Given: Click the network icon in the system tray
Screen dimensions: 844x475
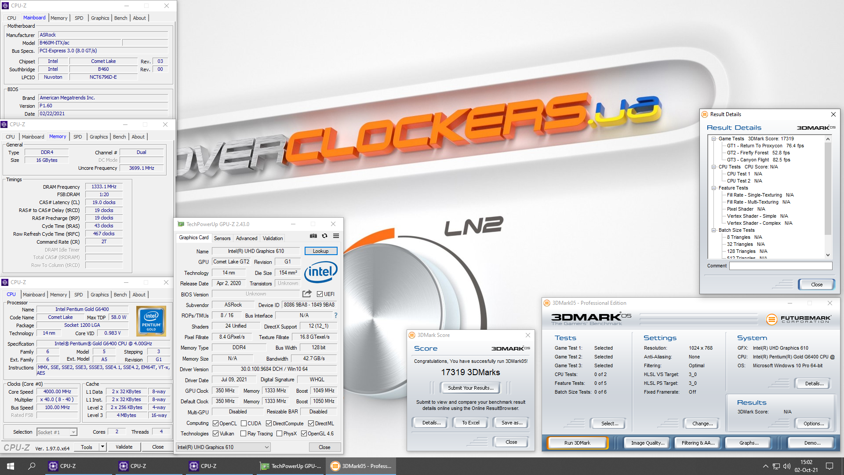Looking at the screenshot, I should point(776,466).
